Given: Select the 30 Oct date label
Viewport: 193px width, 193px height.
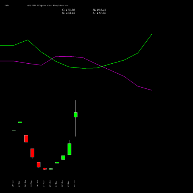Looking at the screenshot, I should point(13,184).
